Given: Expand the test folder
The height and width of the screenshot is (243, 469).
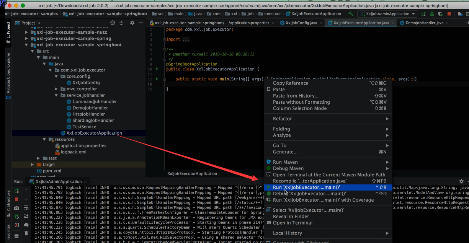Looking at the screenshot, I should click(x=39, y=158).
